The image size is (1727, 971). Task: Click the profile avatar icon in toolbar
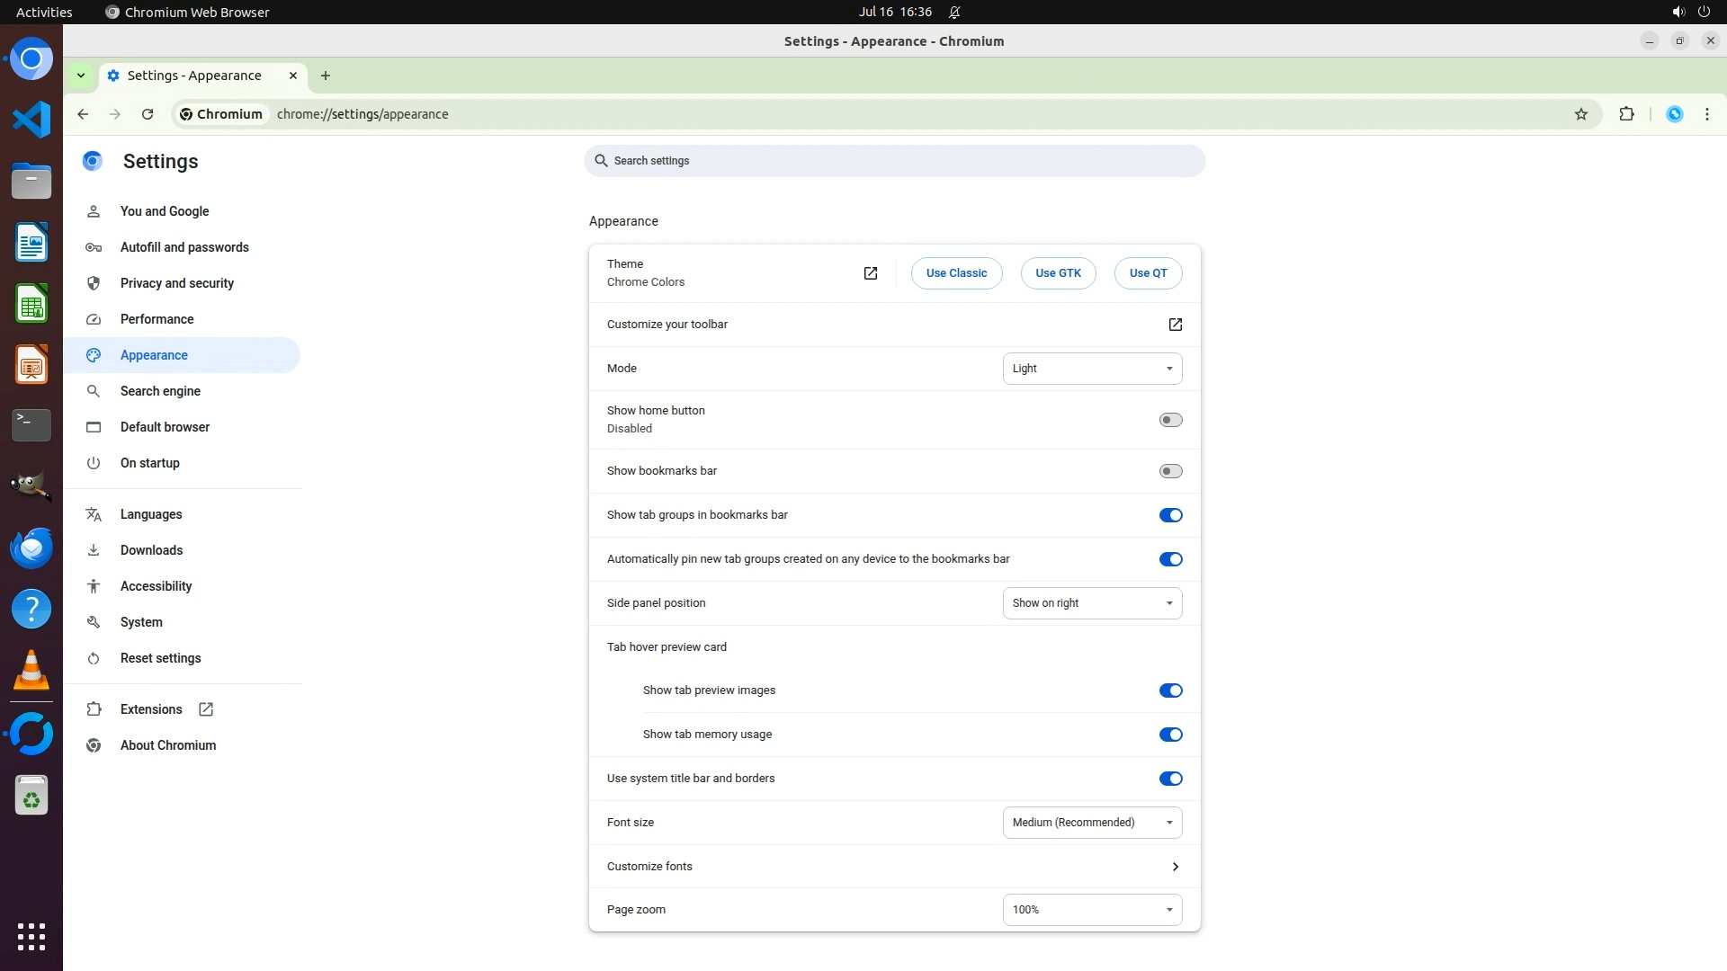1674,114
